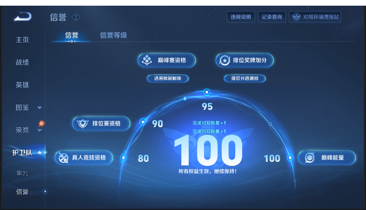Click the 巅峰能量 label

[332, 158]
